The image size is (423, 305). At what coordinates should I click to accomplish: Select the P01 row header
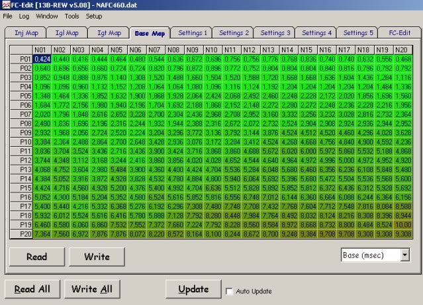pyautogui.click(x=21, y=59)
